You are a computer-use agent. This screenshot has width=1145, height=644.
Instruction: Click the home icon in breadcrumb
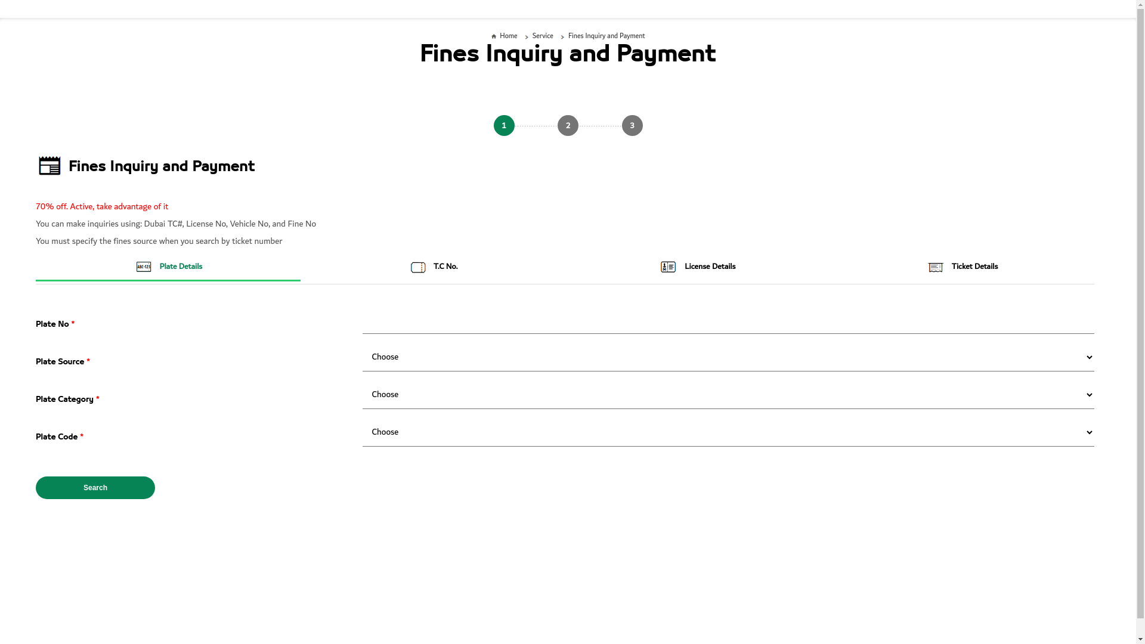point(494,36)
